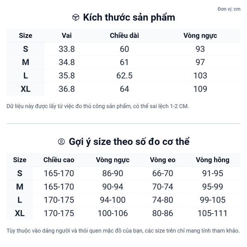247x247 pixels.
Task: Select size S row in product size table
Action: [x=26, y=49]
